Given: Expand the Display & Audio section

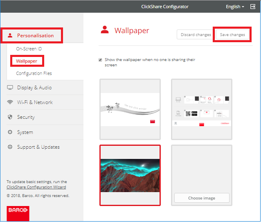Looking at the screenshot, I should [34, 88].
